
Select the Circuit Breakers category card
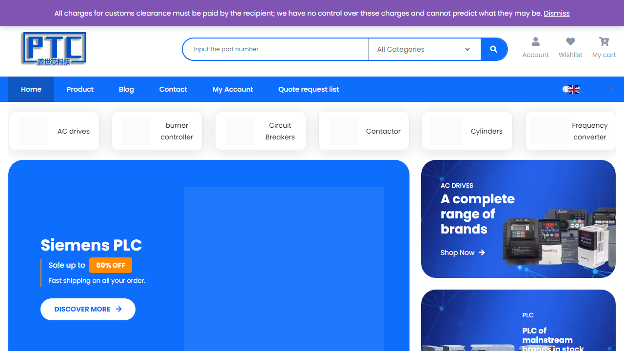pos(260,131)
